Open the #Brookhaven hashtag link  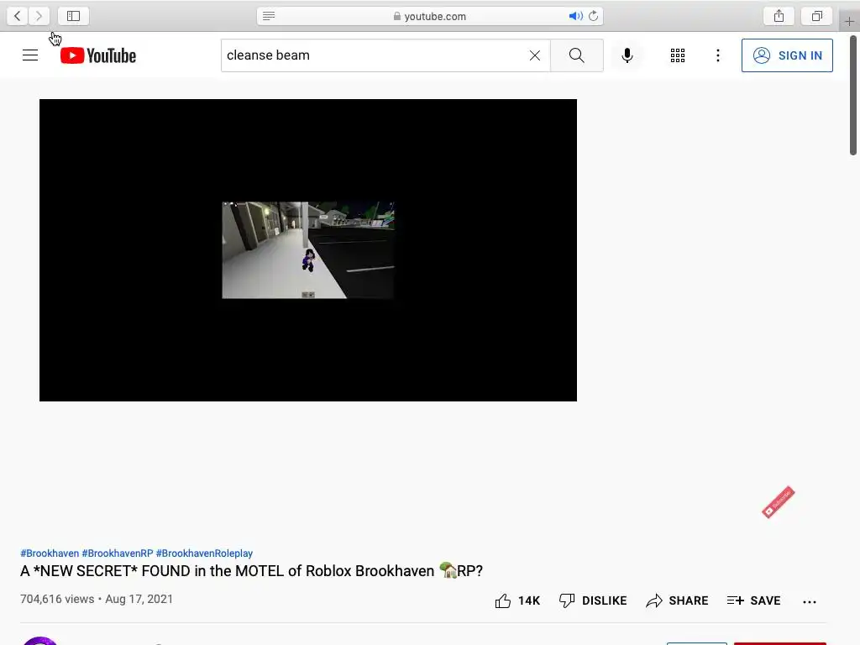50,553
